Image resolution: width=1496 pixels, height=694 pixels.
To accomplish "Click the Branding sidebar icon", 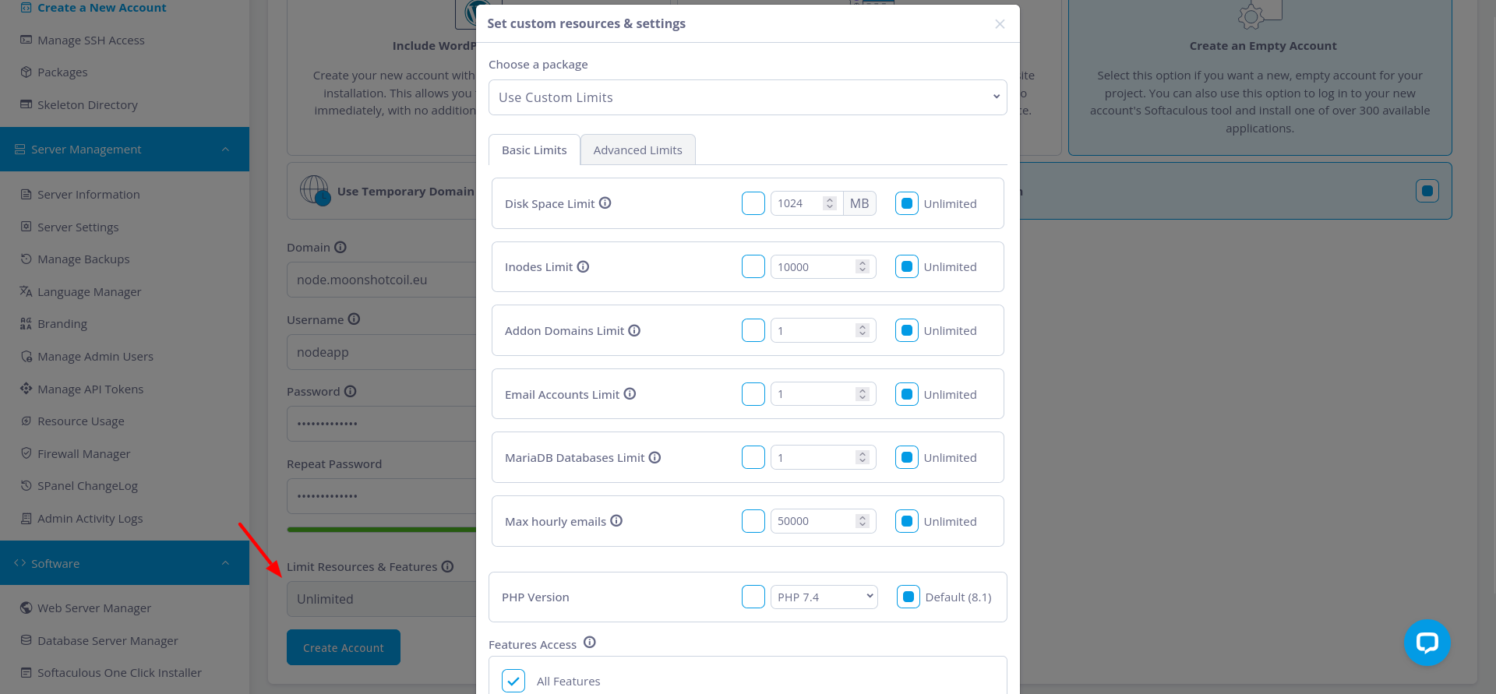I will click(26, 323).
